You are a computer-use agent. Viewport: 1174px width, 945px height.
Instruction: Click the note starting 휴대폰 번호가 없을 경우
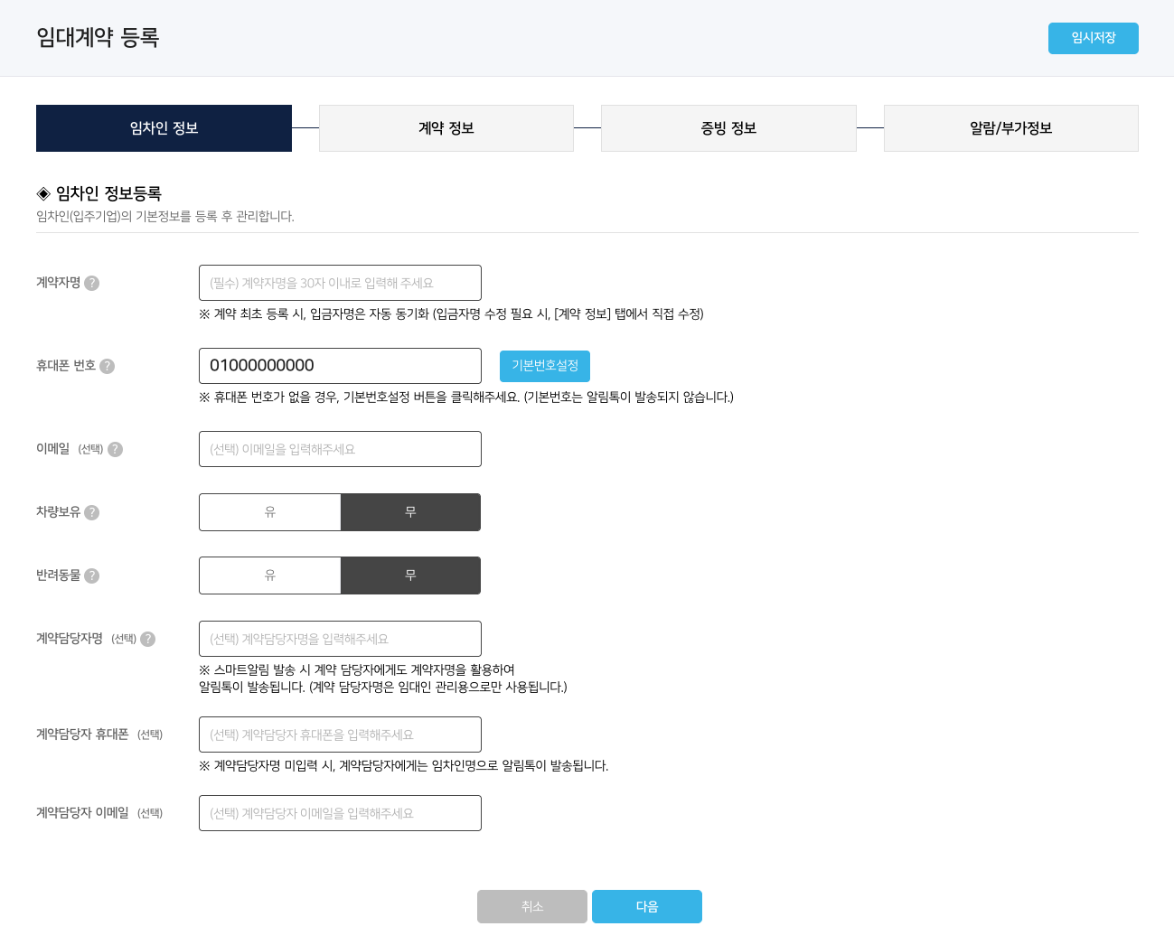[466, 398]
